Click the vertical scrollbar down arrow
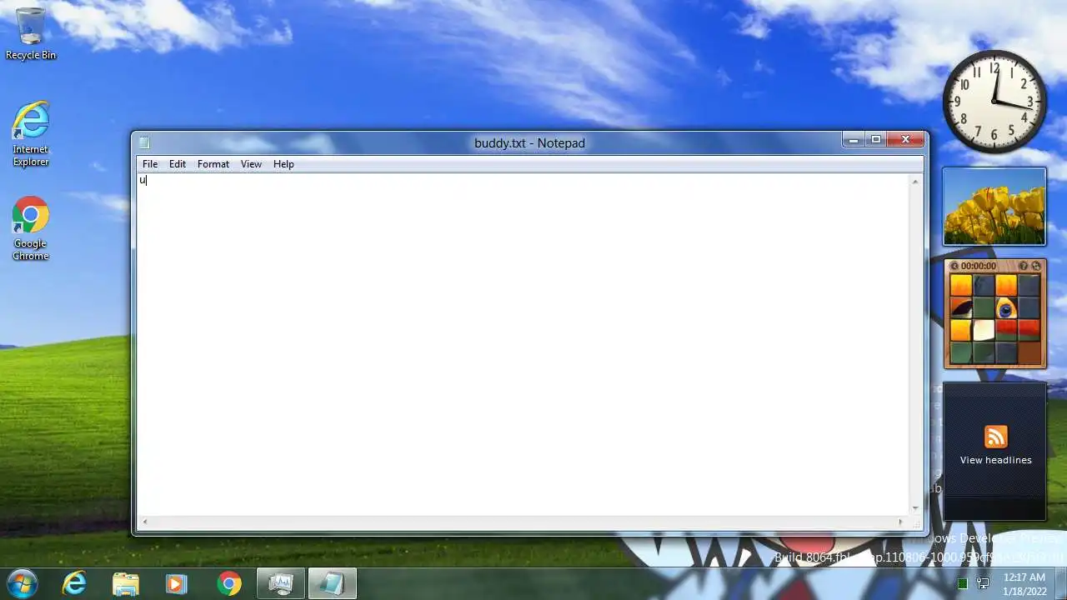The width and height of the screenshot is (1067, 600). (x=915, y=507)
